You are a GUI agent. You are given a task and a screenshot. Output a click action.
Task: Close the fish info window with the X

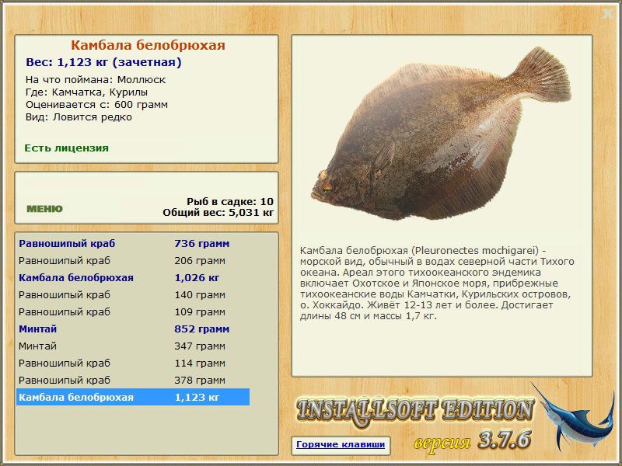pos(607,13)
